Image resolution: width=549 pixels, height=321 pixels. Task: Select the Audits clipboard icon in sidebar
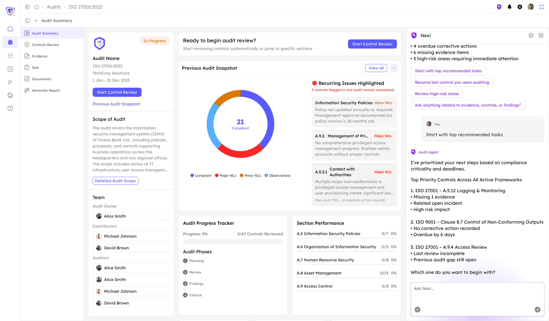[x=10, y=42]
